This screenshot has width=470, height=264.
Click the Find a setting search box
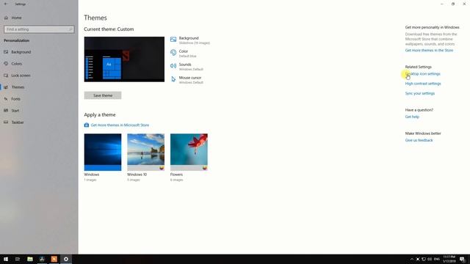39,29
